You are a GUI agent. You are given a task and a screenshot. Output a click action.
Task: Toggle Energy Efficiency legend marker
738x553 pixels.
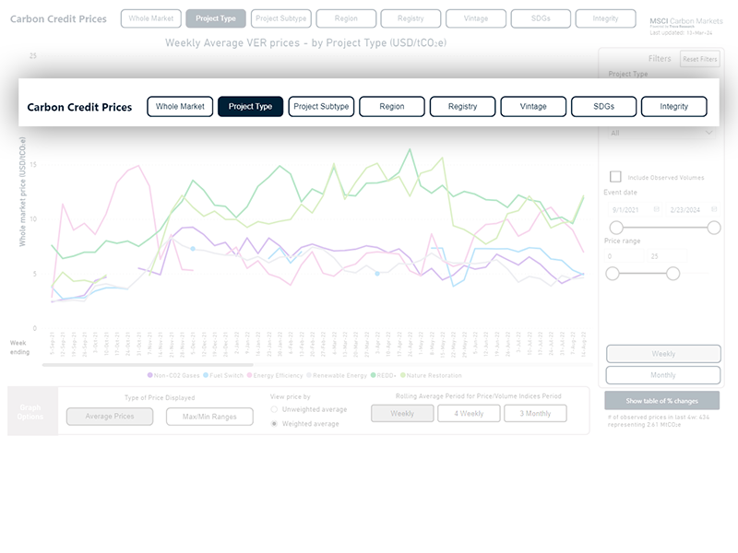250,375
